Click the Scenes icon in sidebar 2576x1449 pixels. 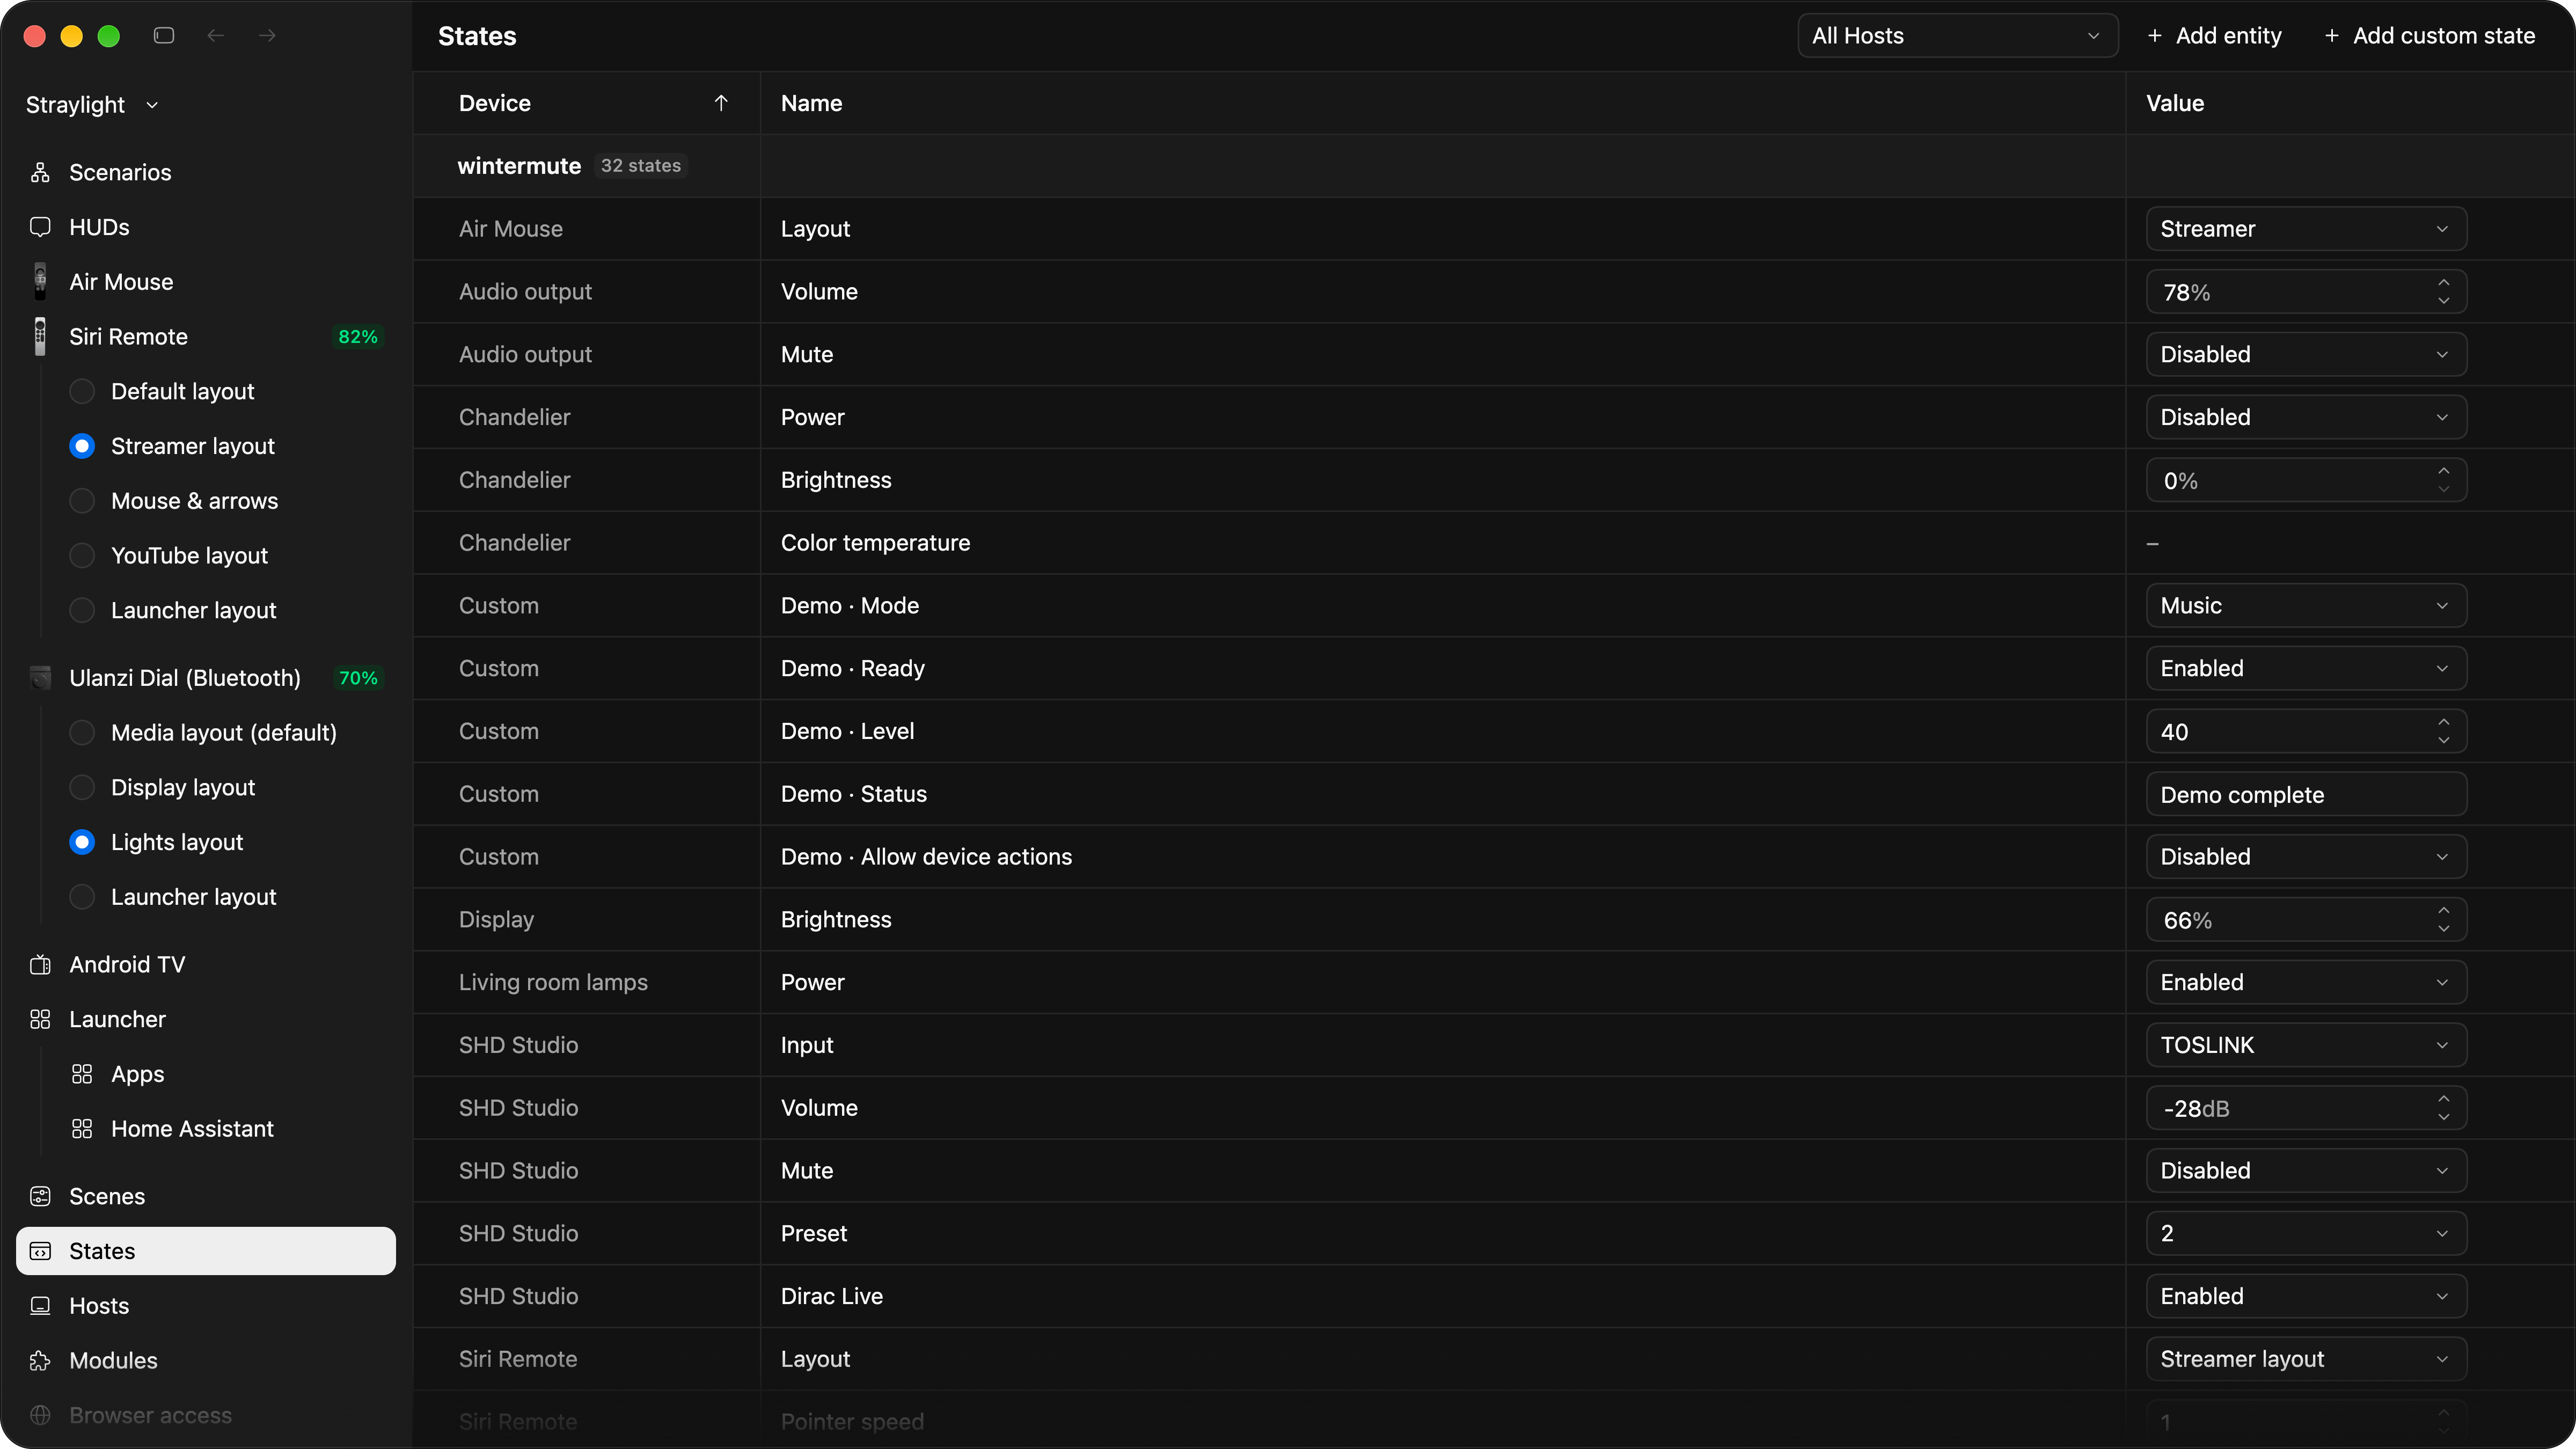pyautogui.click(x=40, y=1196)
